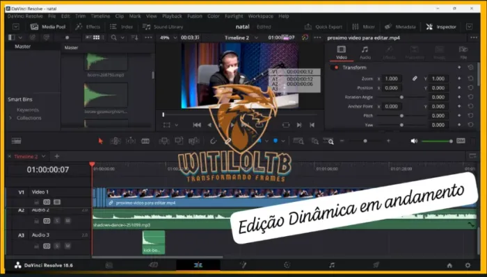Solo the Audio 3 track
487x277 pixels.
click(x=57, y=246)
